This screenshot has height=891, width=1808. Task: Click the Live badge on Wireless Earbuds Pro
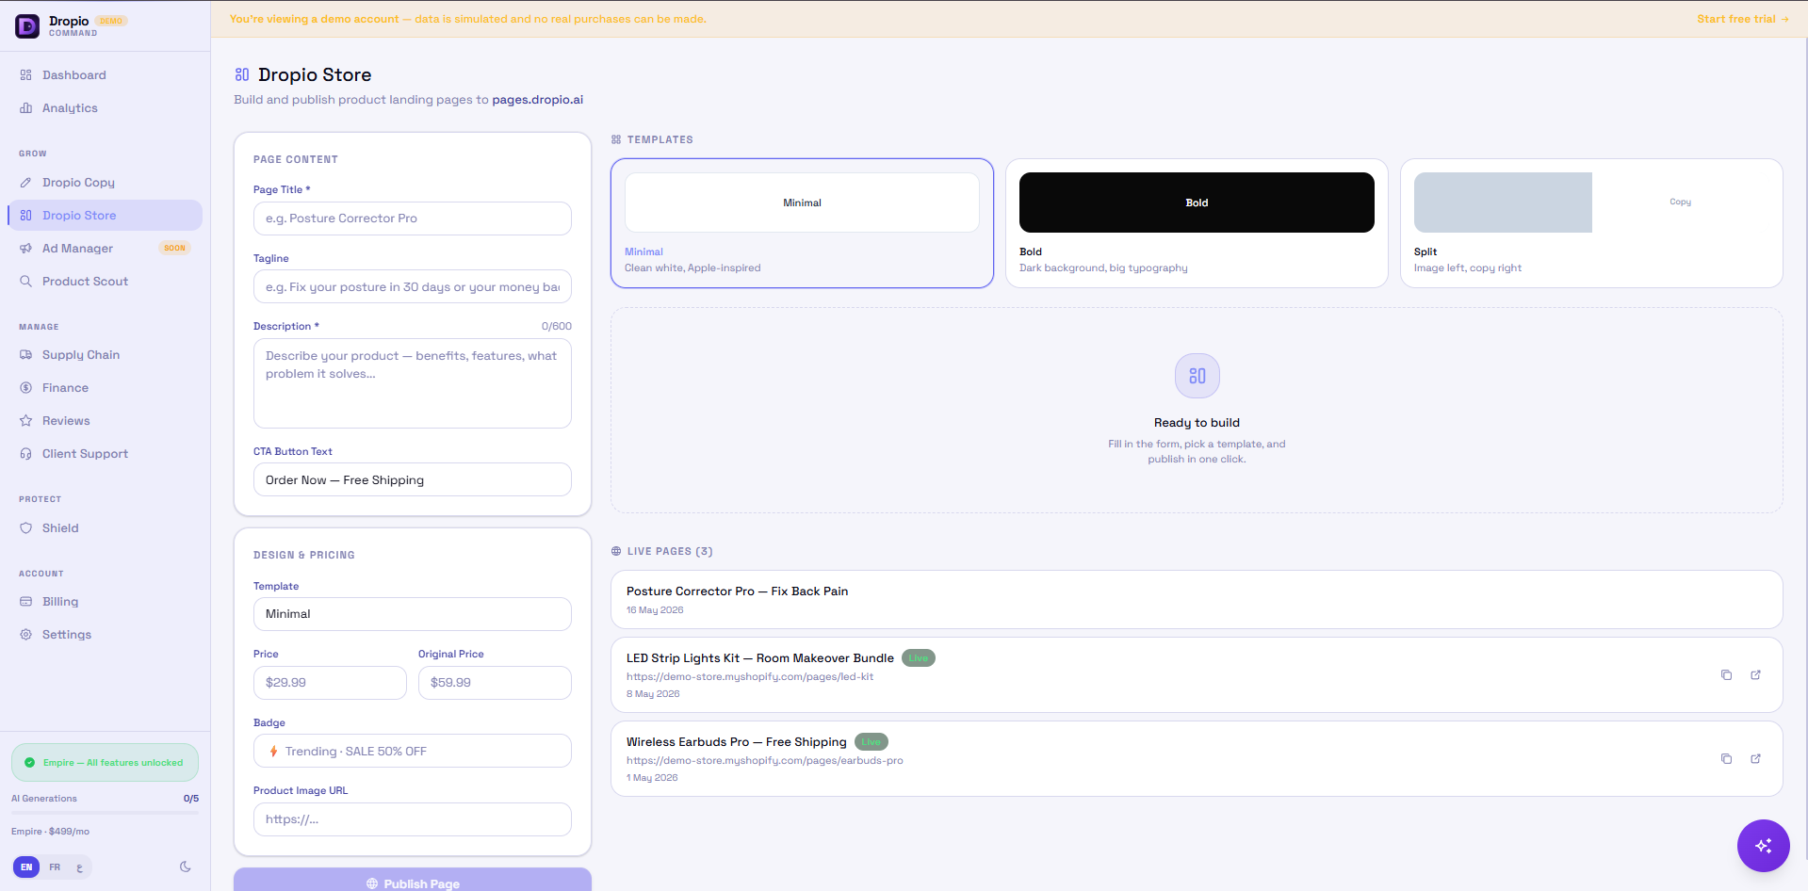871,742
